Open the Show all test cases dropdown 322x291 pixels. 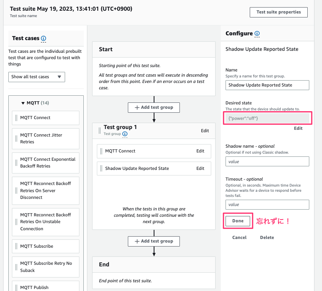click(x=37, y=77)
